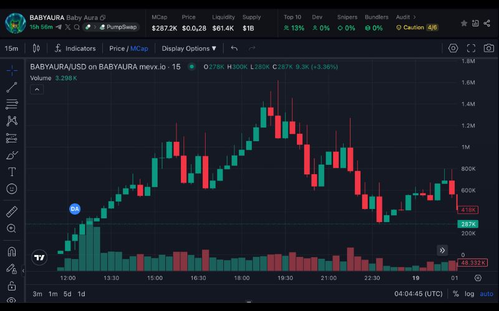This screenshot has height=311, width=499.
Task: Select the brush drawing tool
Action: tap(12, 155)
